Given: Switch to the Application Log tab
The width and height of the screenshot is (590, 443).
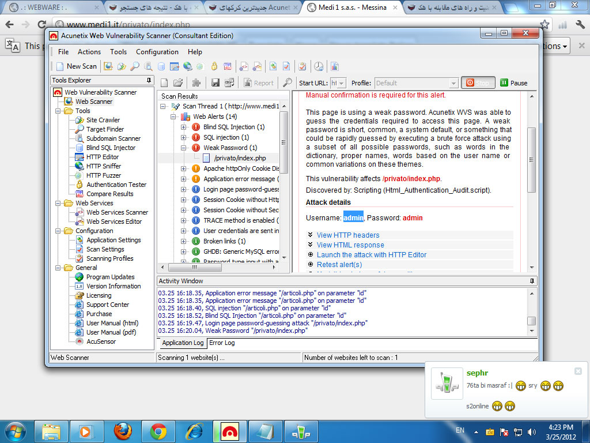Looking at the screenshot, I should [183, 343].
